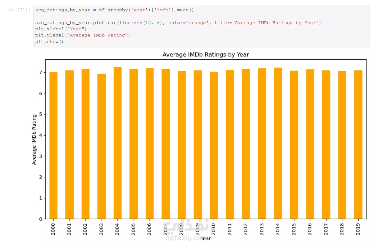Click the chart title Average IMDb Ratings by Year
The width and height of the screenshot is (372, 242).
coord(206,55)
